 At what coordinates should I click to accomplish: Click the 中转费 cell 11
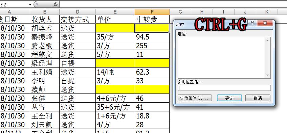pos(152,54)
